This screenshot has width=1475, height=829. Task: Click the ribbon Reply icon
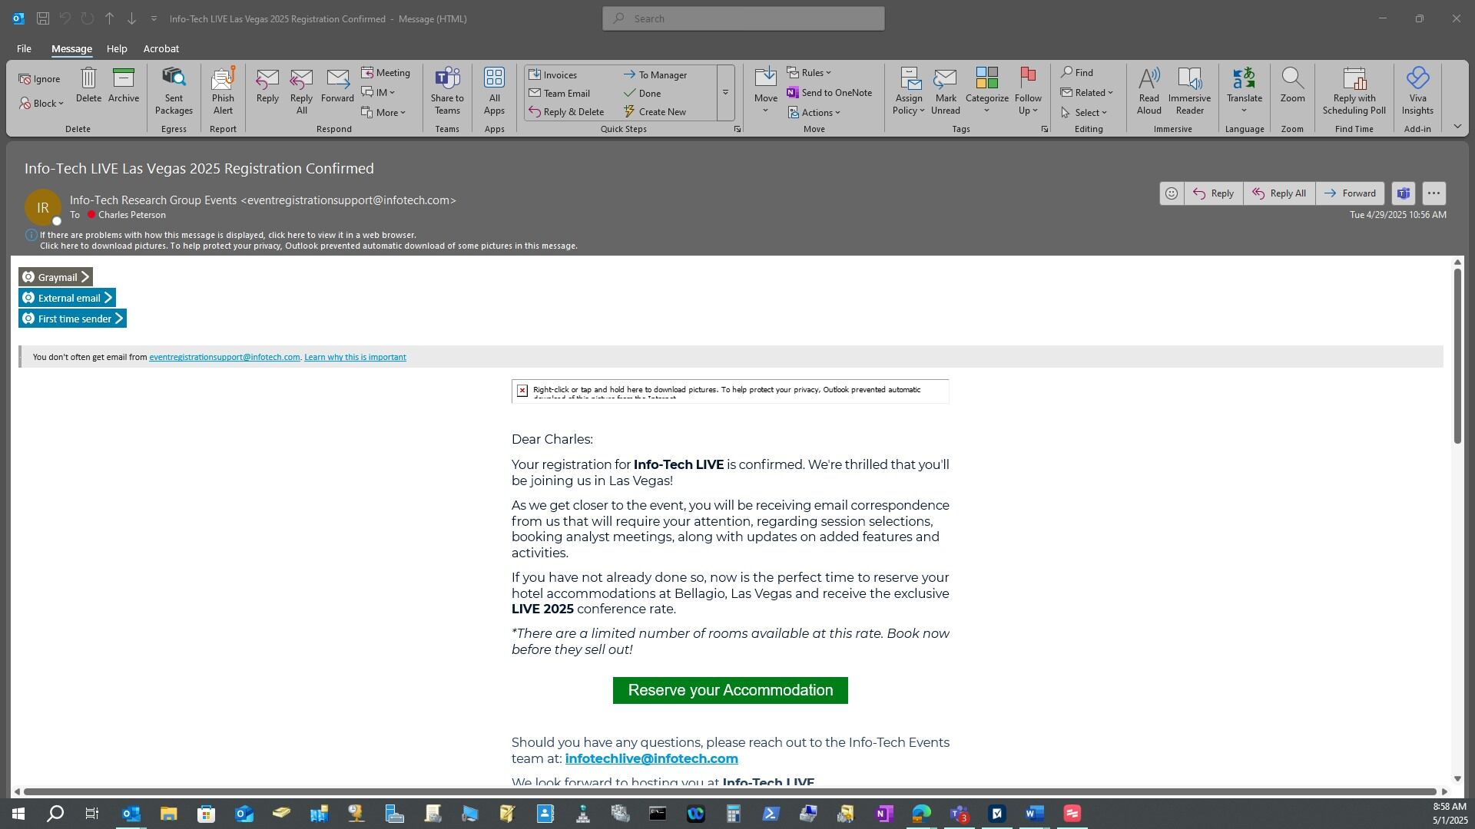pos(267,85)
